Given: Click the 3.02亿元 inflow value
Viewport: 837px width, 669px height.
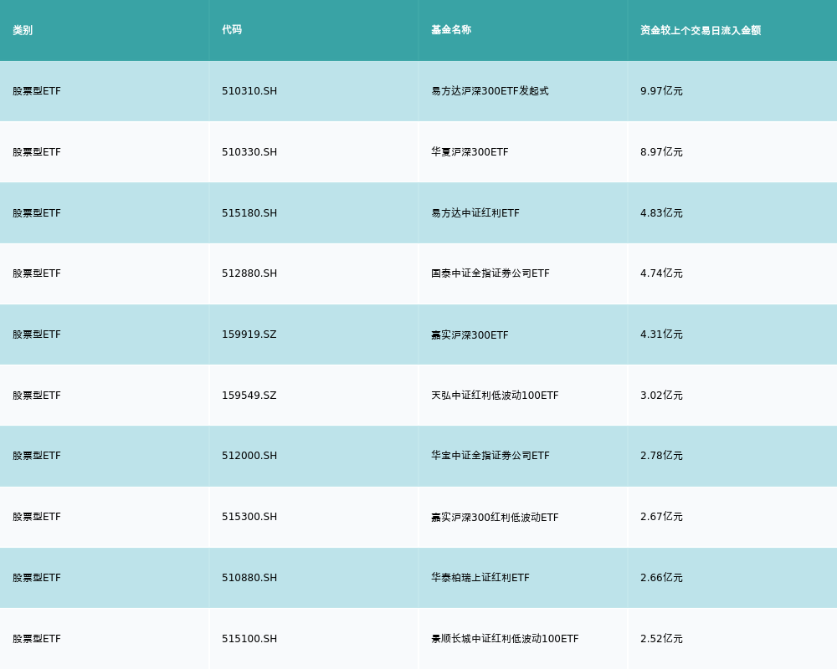Looking at the screenshot, I should (x=661, y=396).
